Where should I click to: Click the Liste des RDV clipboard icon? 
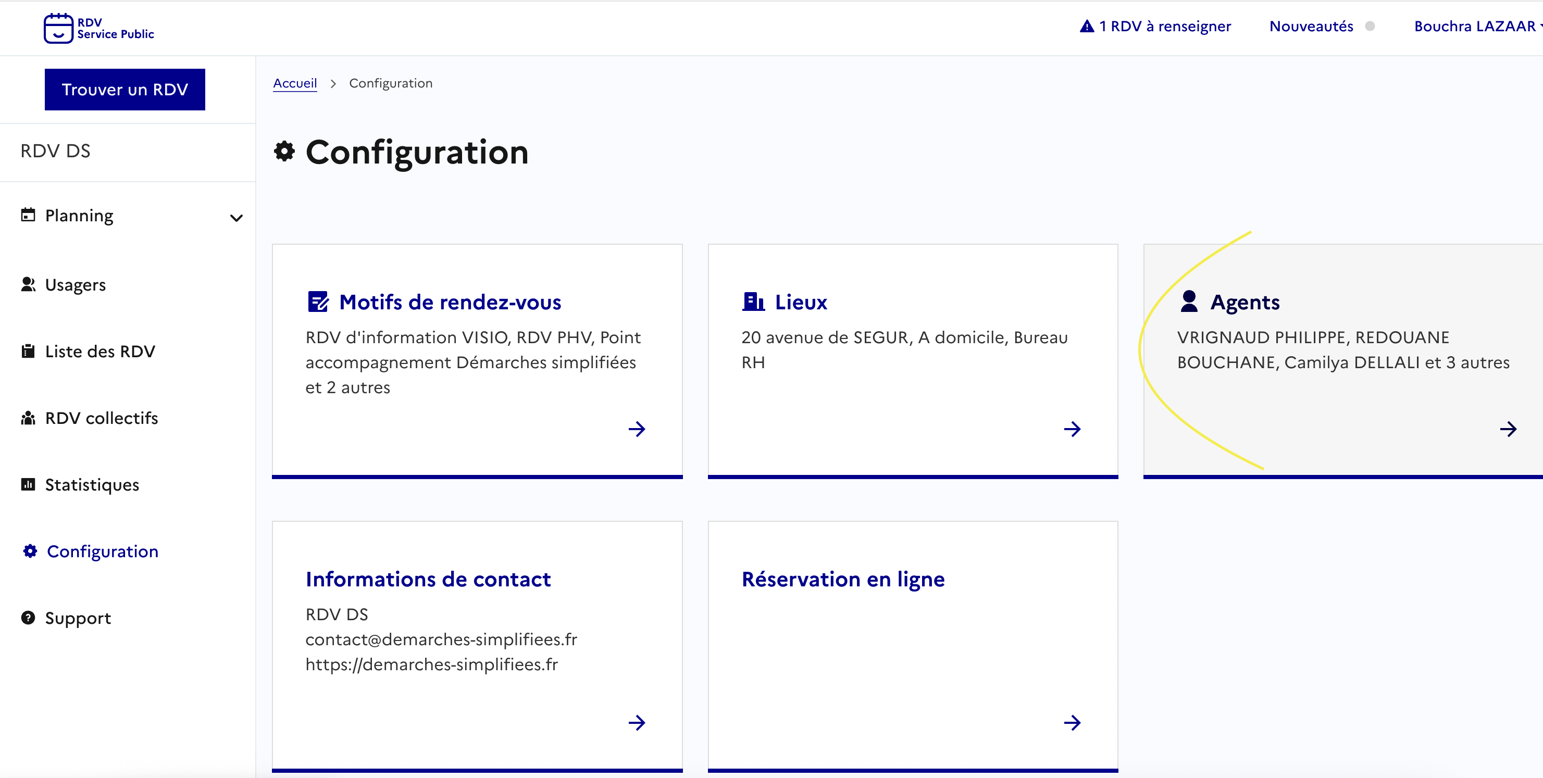(x=28, y=352)
